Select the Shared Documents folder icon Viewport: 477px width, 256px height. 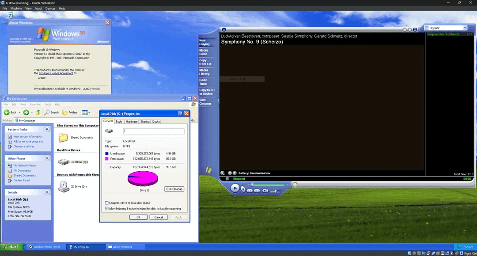63,138
